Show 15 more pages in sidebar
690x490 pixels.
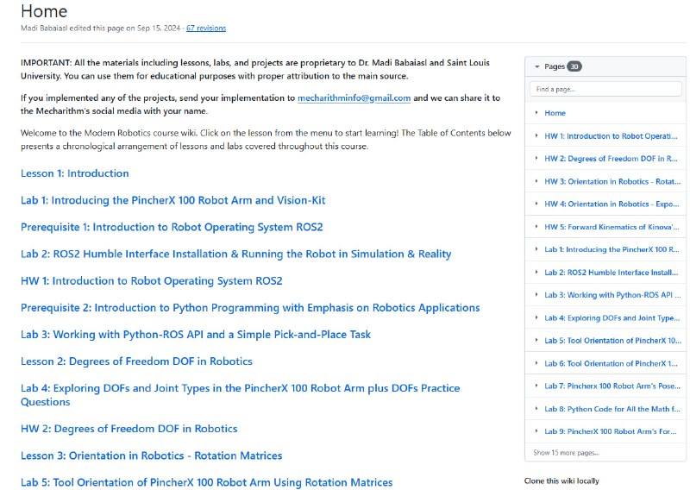566,453
